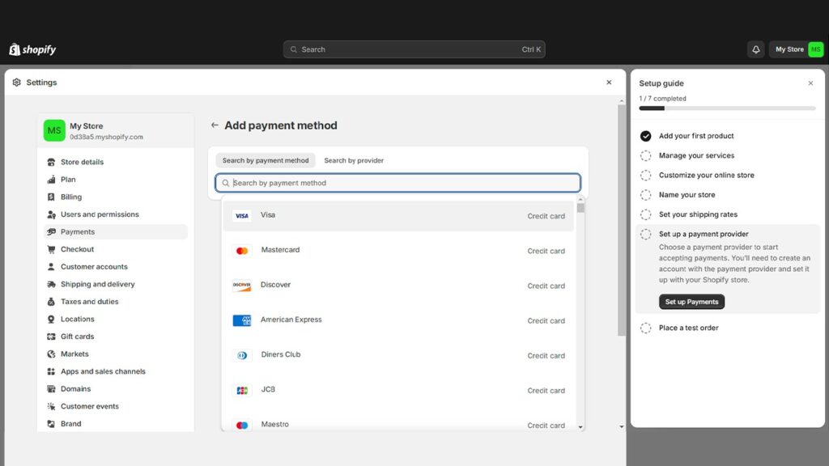Mark Place a test order circle
The width and height of the screenshot is (829, 466).
(645, 328)
